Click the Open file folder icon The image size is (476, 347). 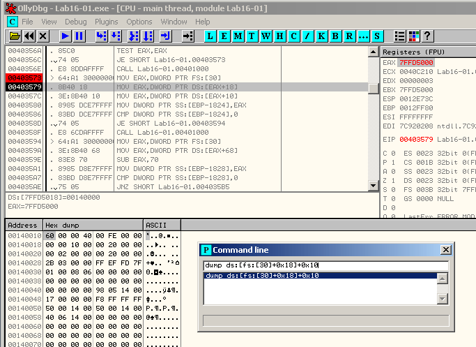(13, 36)
